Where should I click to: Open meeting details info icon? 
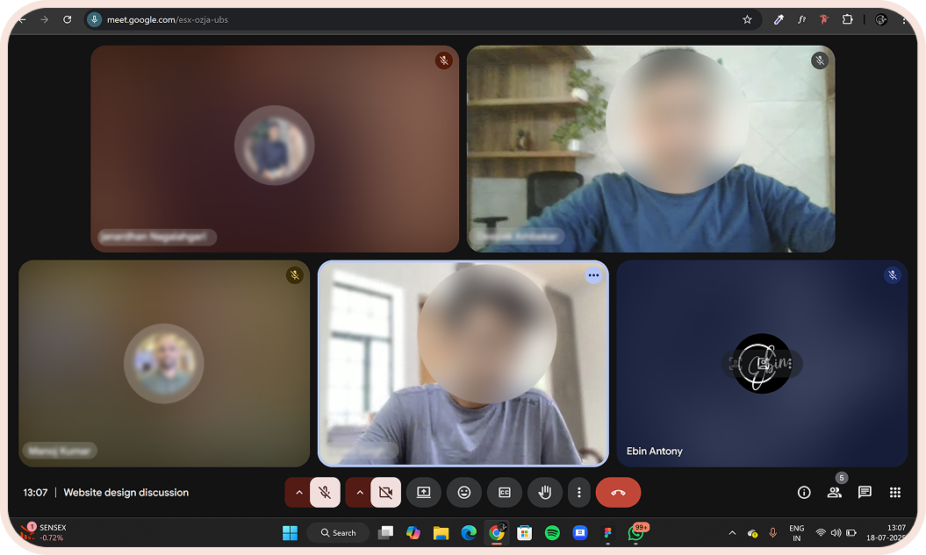[803, 493]
